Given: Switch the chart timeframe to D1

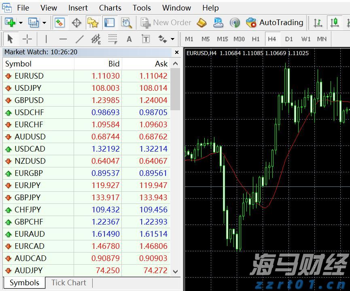Looking at the screenshot, I should (x=289, y=39).
